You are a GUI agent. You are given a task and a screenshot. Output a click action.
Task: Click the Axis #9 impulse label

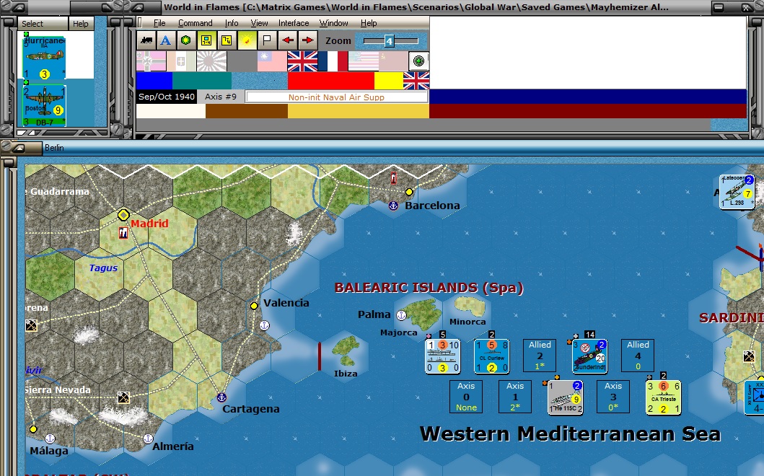point(220,97)
